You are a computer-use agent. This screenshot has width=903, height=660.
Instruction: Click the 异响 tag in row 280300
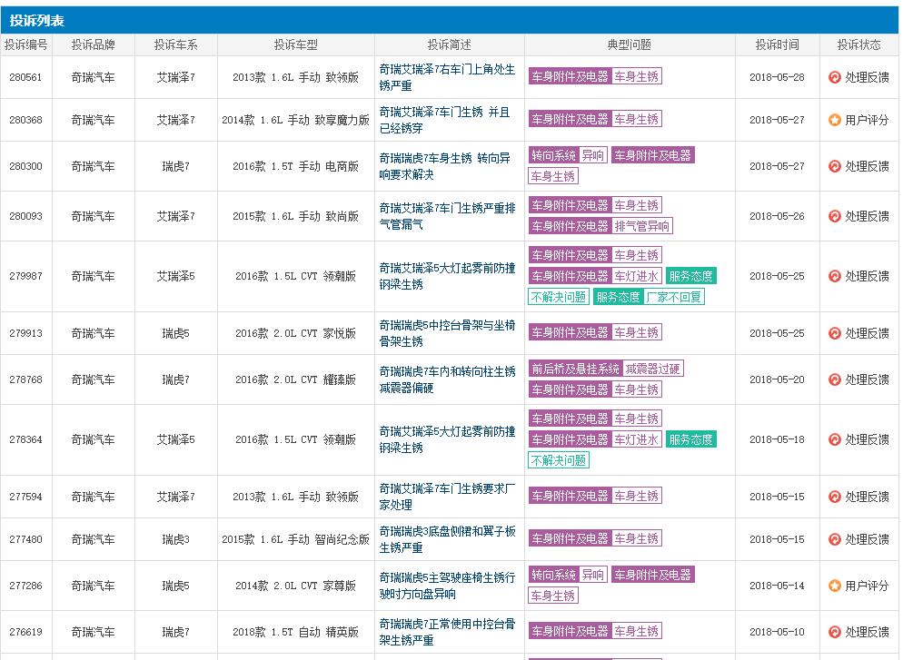[x=592, y=155]
